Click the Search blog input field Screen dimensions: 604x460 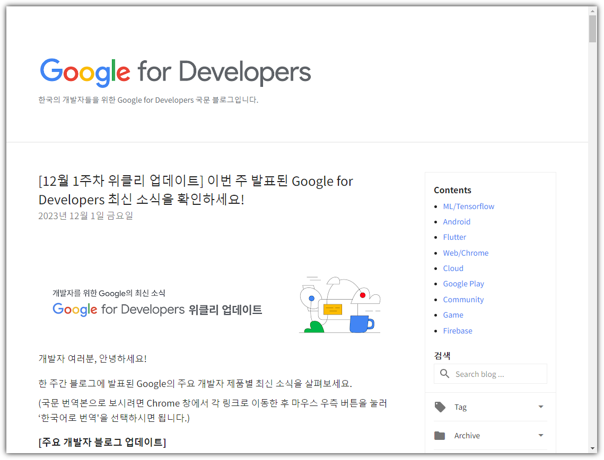point(491,374)
